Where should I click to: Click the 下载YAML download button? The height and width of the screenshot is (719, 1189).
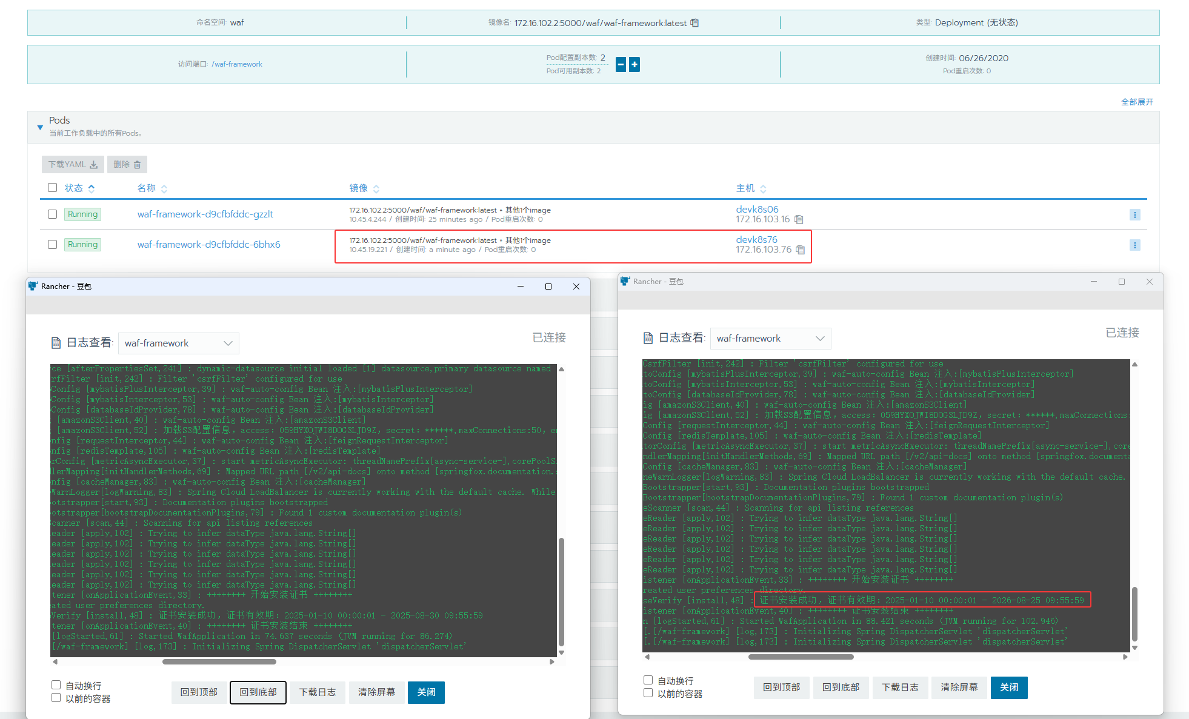73,164
